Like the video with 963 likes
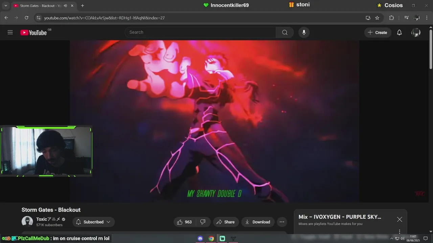 184,222
